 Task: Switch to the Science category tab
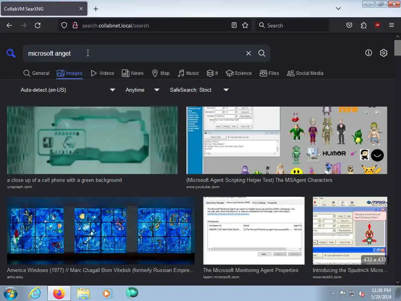(238, 73)
